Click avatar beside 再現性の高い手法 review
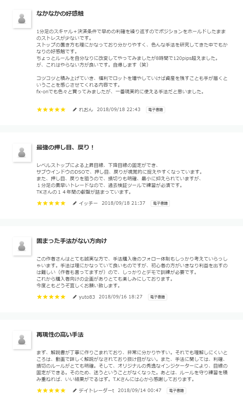 click(x=22, y=340)
